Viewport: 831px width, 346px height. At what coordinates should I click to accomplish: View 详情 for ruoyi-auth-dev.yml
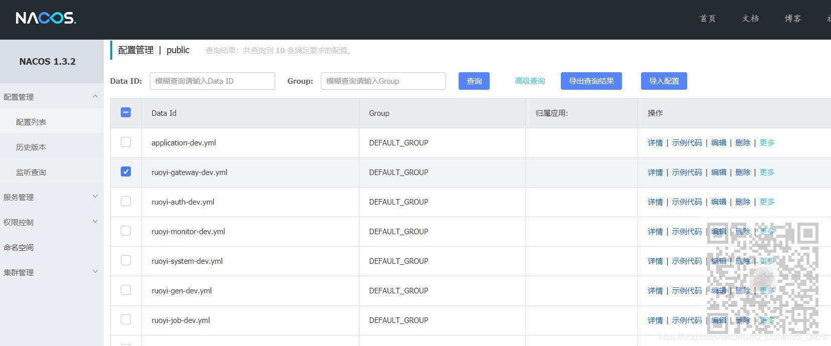[x=655, y=202]
